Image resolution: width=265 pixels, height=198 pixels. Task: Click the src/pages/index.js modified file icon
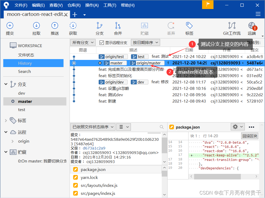click(75, 193)
